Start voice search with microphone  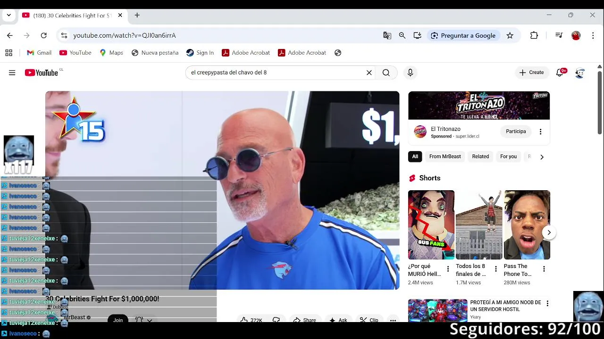pyautogui.click(x=410, y=73)
